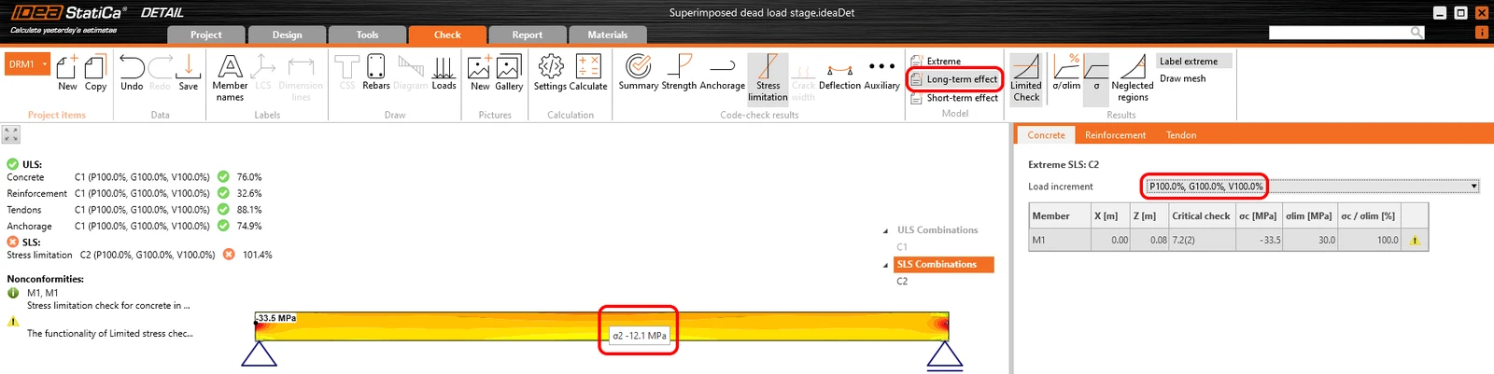Toggle Extreme model option
1494x374 pixels.
(x=937, y=61)
